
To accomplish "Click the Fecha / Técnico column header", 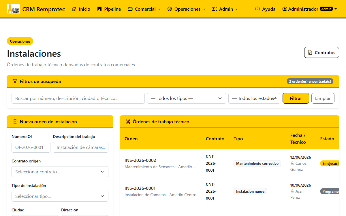I will click(x=298, y=139).
